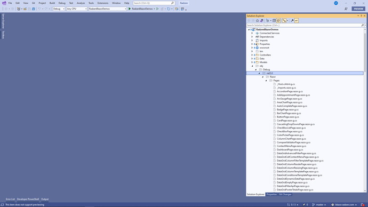
Task: Click the Radzen button in title bar
Action: click(x=184, y=3)
